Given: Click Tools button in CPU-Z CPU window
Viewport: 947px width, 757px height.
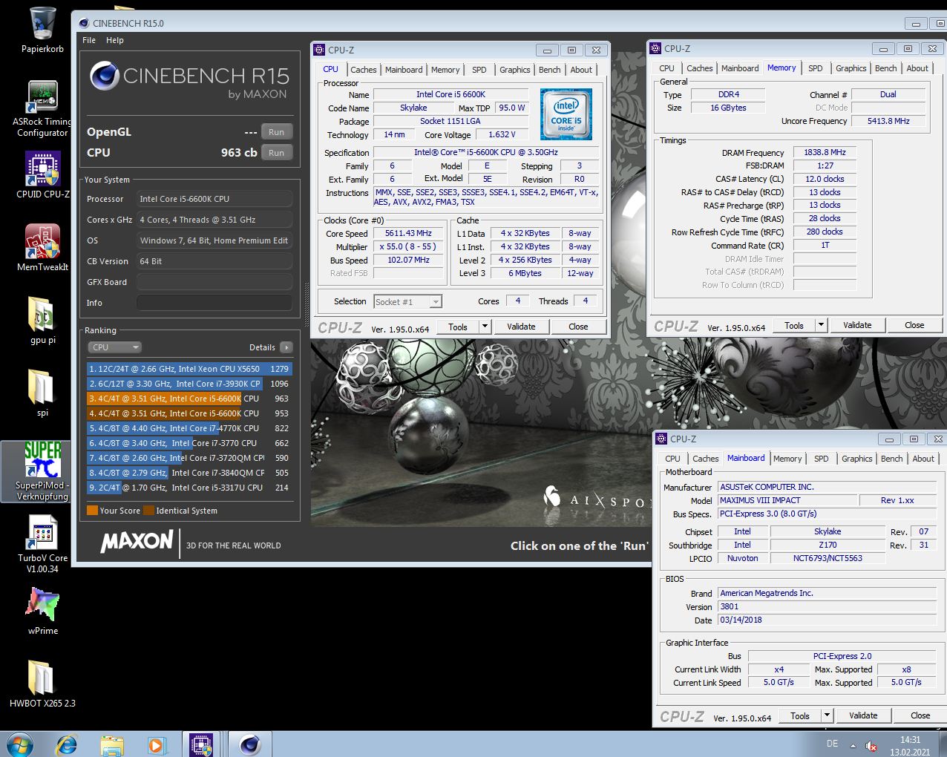Looking at the screenshot, I should tap(458, 327).
